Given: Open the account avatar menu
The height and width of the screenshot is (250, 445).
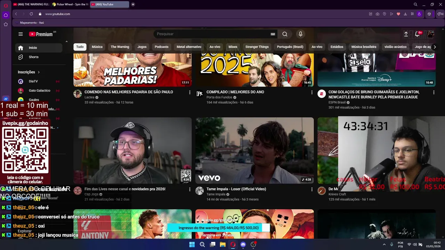Looking at the screenshot, I should tap(431, 34).
